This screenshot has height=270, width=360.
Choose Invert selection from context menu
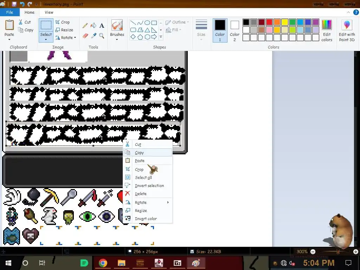[148, 186]
